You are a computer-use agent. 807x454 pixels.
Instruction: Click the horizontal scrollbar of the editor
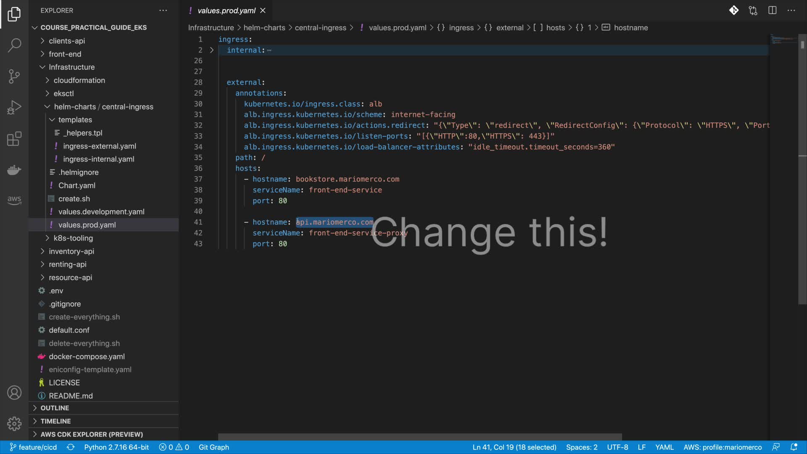point(419,437)
